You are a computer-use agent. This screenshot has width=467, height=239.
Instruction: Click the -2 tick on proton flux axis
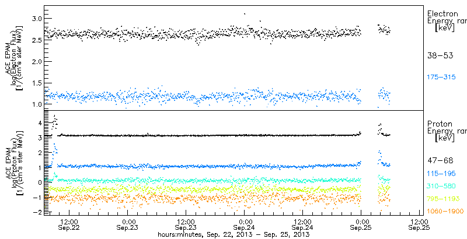click(37, 212)
